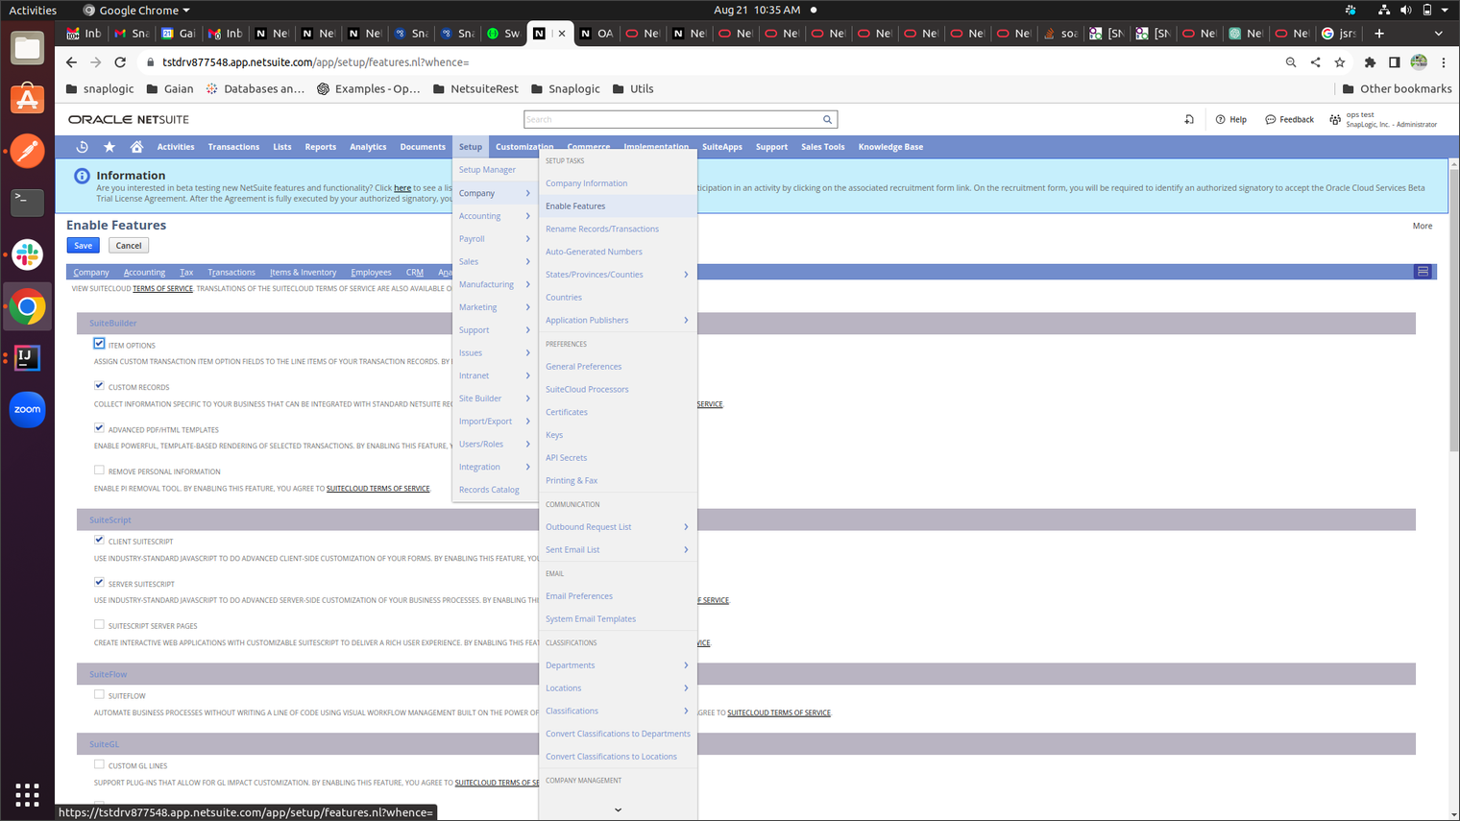Viewport: 1460px width, 821px height.
Task: Open recent records with the clock icon
Action: click(x=82, y=147)
